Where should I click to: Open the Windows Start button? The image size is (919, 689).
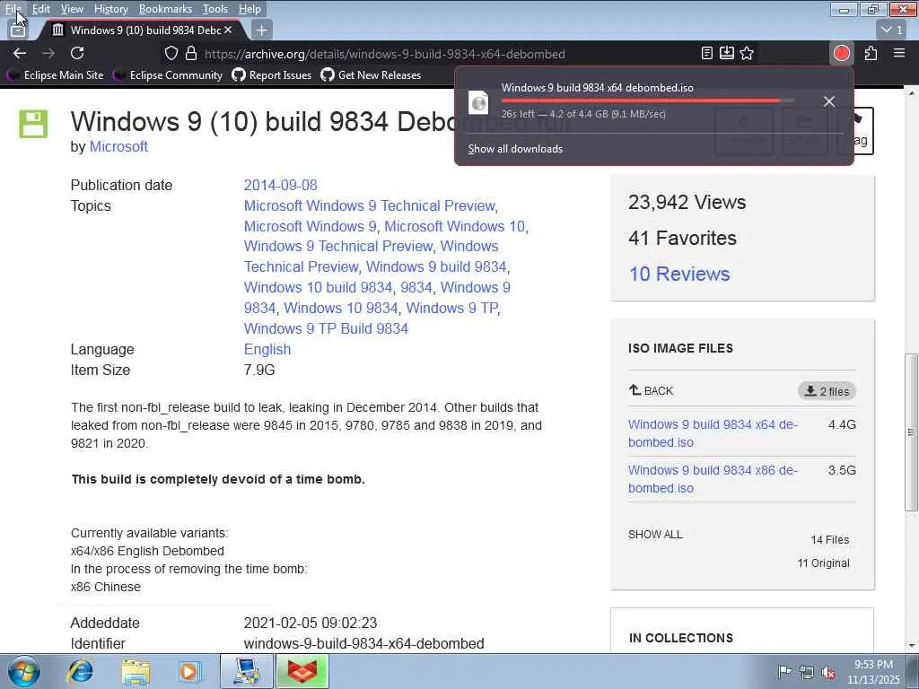[x=24, y=671]
